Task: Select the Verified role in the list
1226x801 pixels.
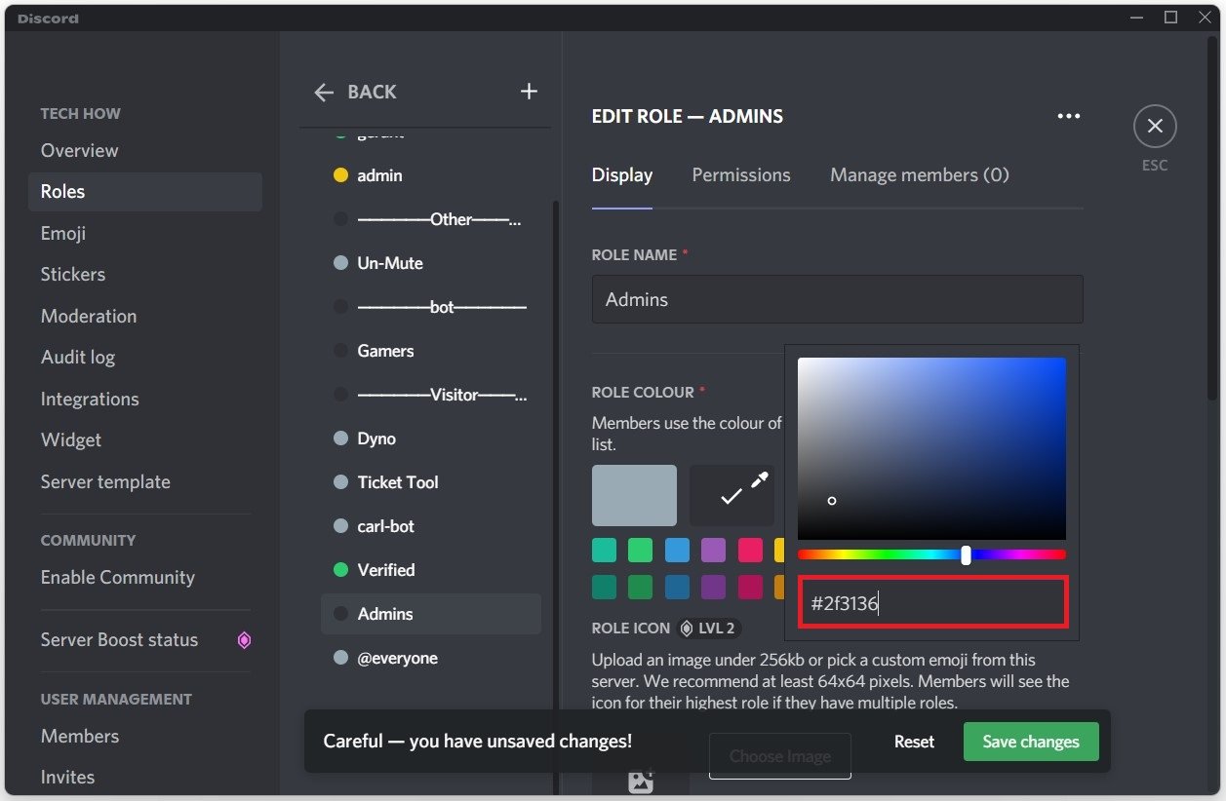Action: 387,569
